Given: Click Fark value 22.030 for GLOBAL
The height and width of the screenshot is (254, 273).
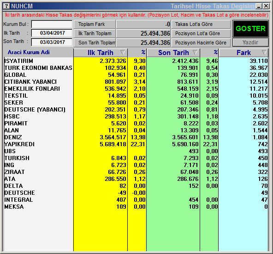Looking at the screenshot, I should (259, 75).
